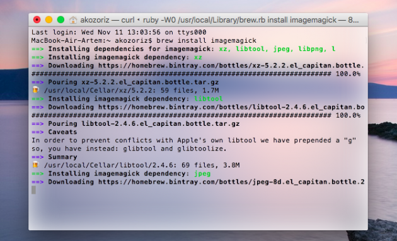Click the purple arrow before Summary heading

pyautogui.click(x=37, y=157)
